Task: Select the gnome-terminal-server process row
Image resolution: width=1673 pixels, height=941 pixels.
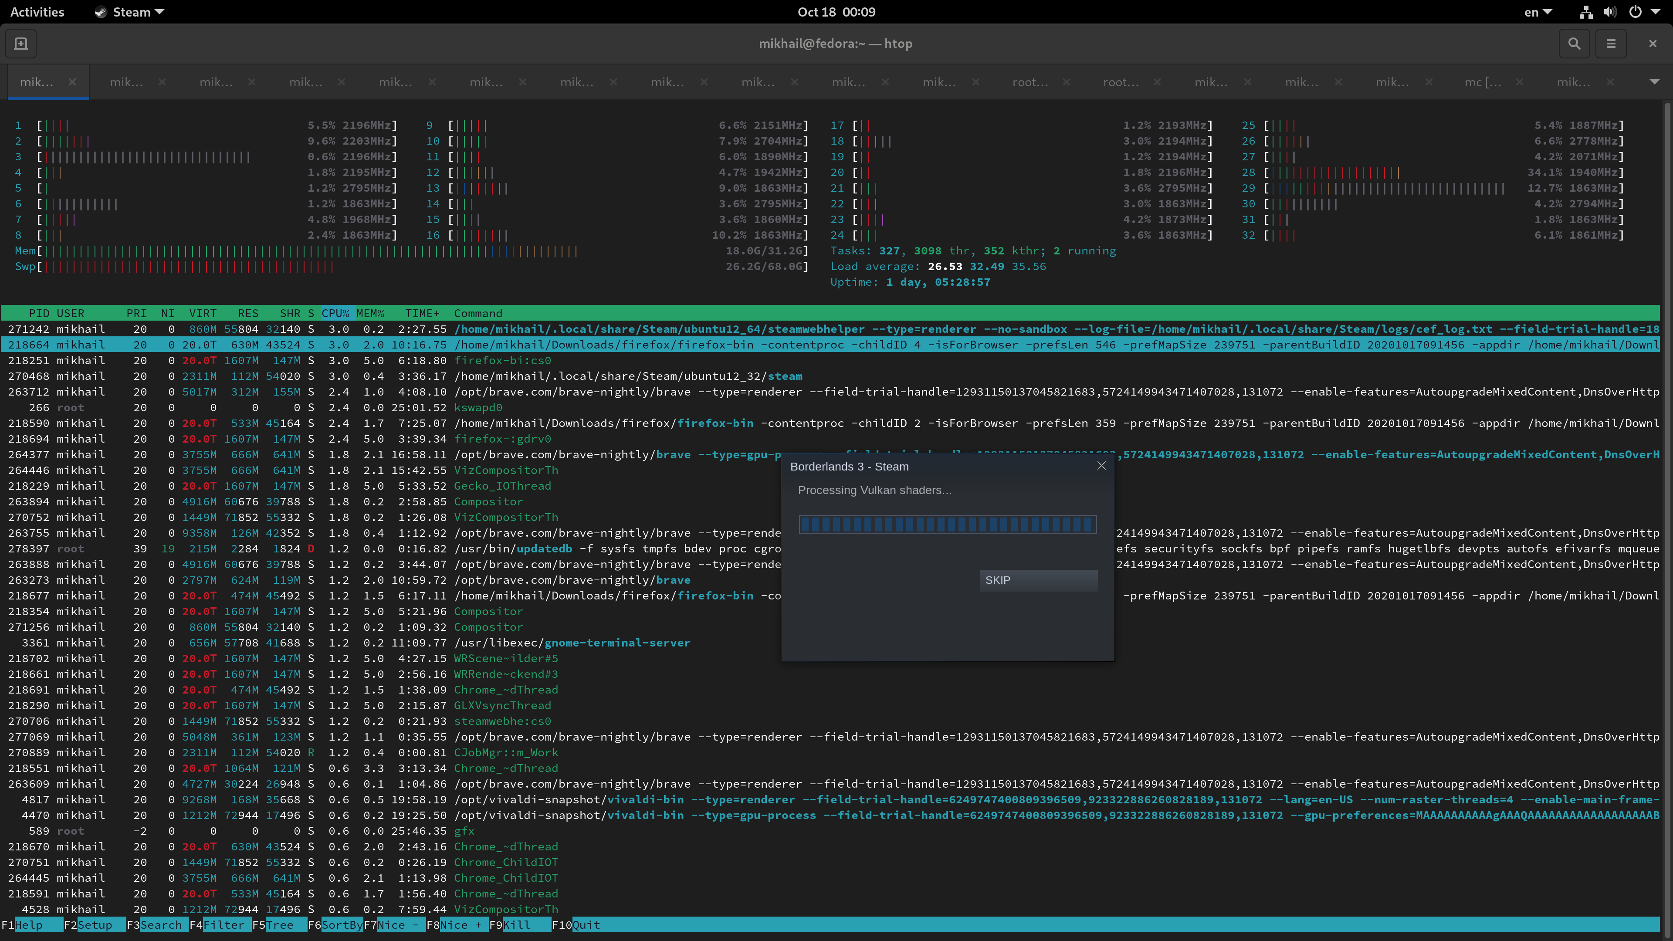Action: (831, 643)
